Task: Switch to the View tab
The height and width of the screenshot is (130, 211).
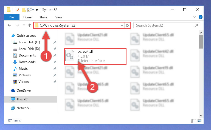Action: click(59, 17)
